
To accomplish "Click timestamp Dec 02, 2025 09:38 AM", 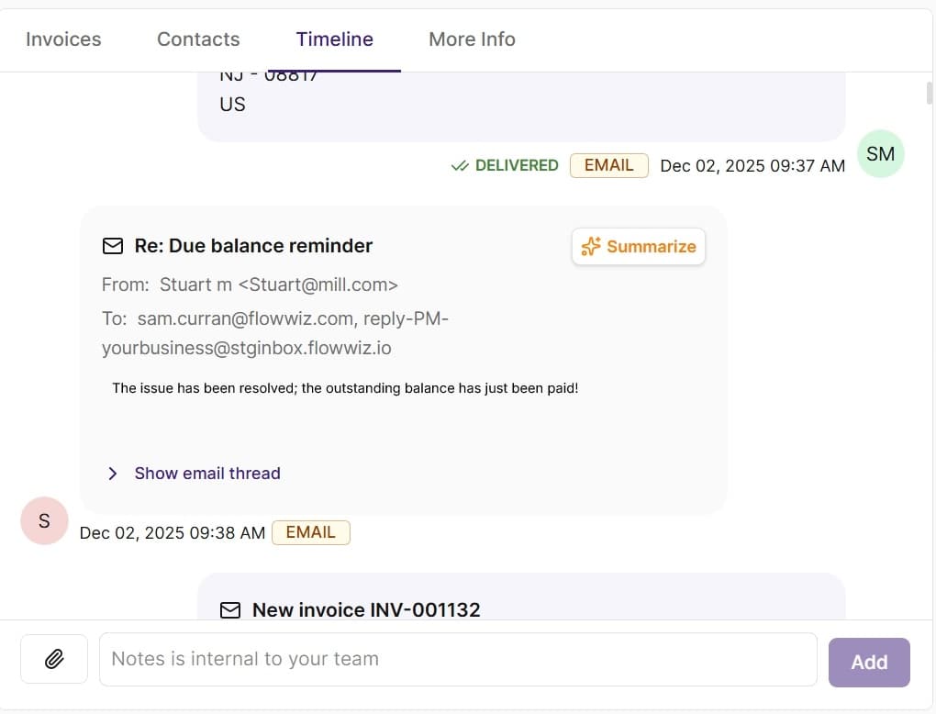I will click(172, 532).
